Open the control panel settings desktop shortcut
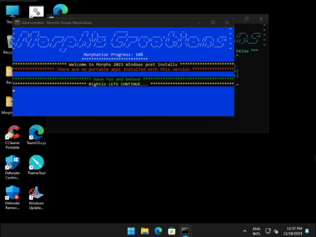Image resolution: width=316 pixels, height=237 pixels. click(x=36, y=11)
